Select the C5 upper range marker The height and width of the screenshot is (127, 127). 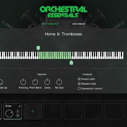pos(71,62)
